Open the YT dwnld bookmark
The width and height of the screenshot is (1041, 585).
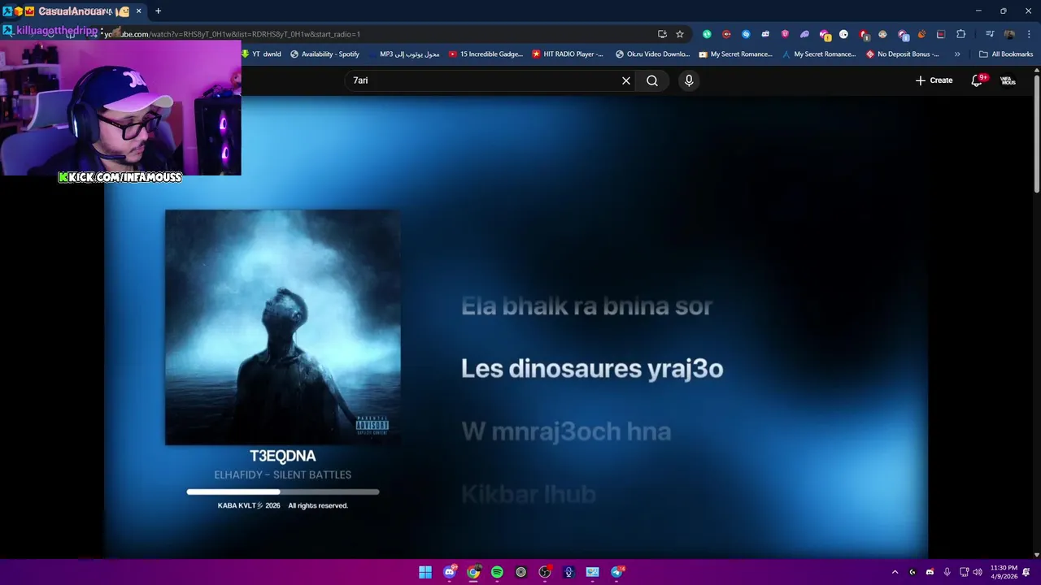coord(261,54)
